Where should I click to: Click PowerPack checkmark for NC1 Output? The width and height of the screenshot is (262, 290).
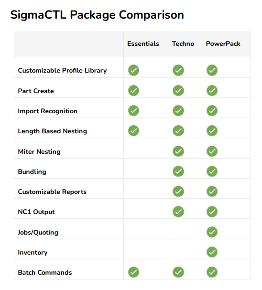pyautogui.click(x=212, y=212)
